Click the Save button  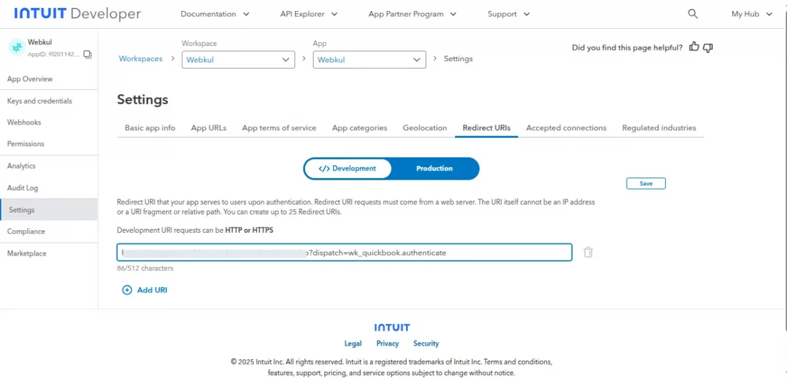645,184
